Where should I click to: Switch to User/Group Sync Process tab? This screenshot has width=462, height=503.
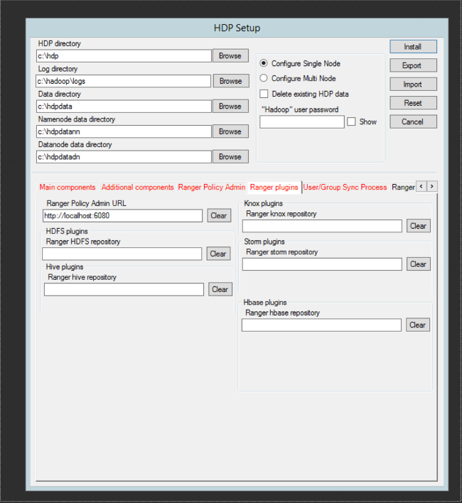click(345, 188)
